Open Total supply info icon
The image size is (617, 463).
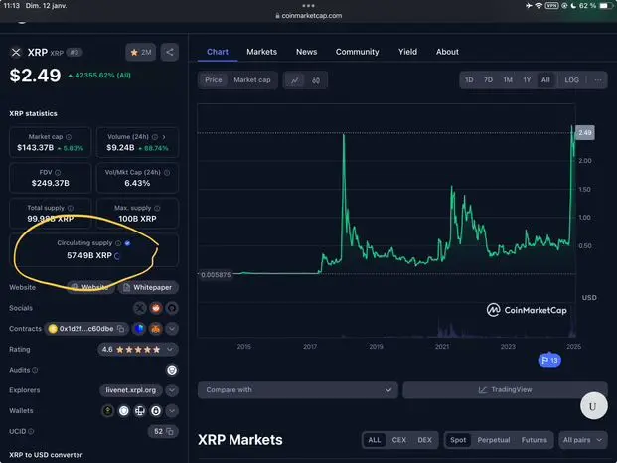click(x=71, y=208)
